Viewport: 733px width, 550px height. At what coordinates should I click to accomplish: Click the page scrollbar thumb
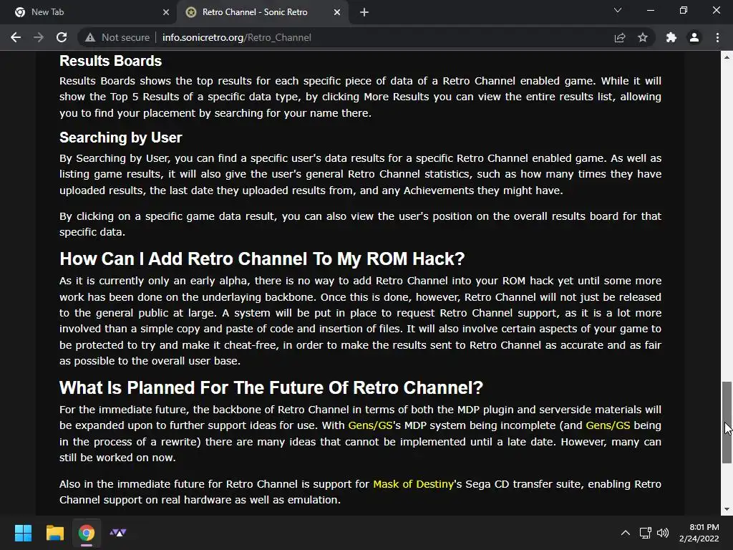coord(727,423)
